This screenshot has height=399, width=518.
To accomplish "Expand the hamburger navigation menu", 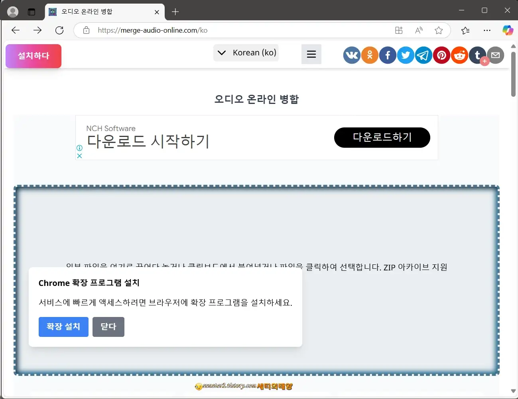I will point(311,54).
